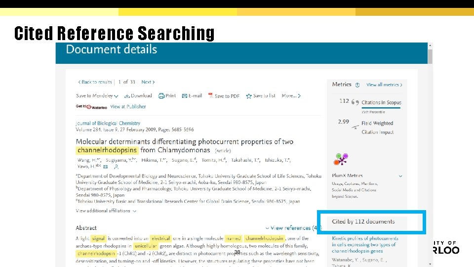Click the Save to list star
The image size is (474, 267).
(249, 96)
